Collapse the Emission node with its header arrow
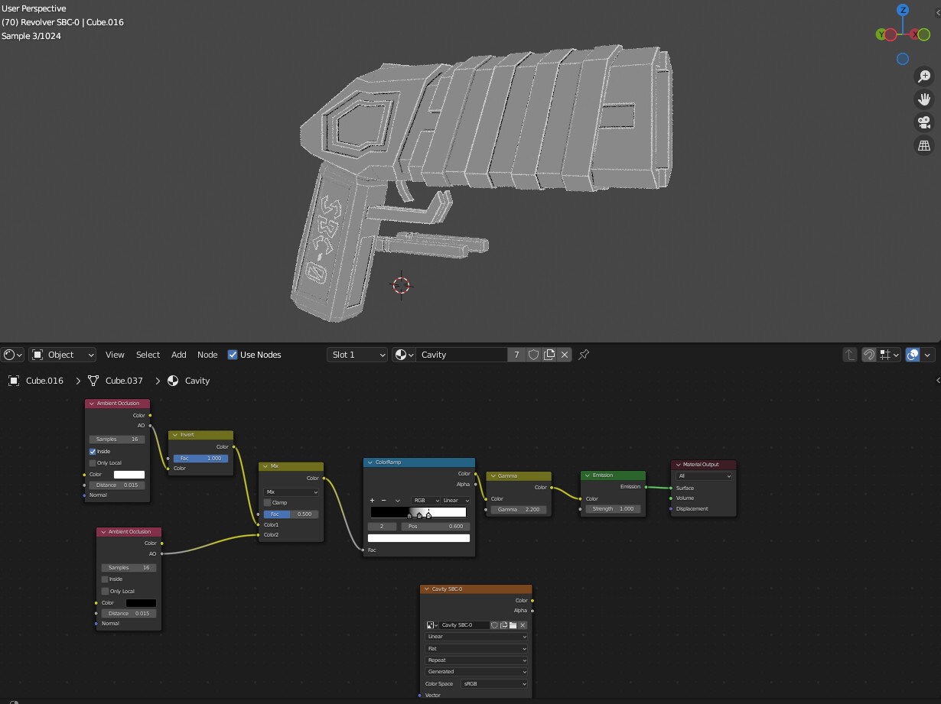 tap(588, 475)
